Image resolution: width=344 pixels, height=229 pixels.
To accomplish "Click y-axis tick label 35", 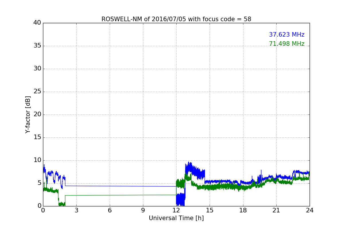I will (x=37, y=46).
